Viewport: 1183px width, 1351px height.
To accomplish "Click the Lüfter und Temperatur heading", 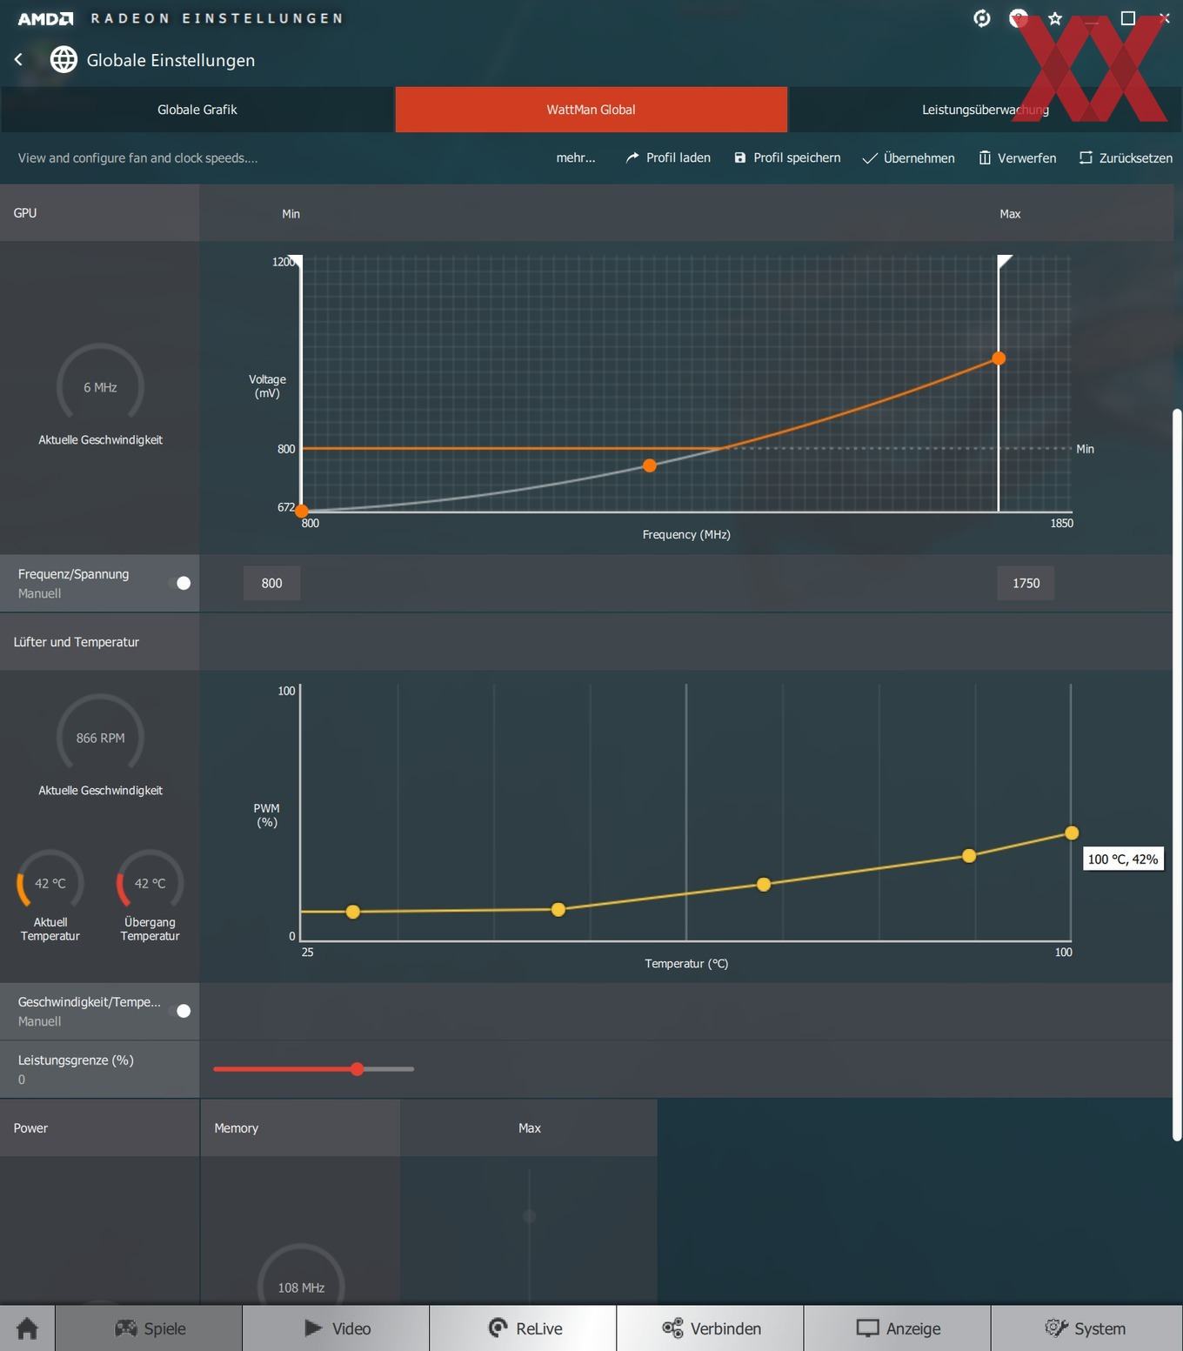I will [77, 642].
